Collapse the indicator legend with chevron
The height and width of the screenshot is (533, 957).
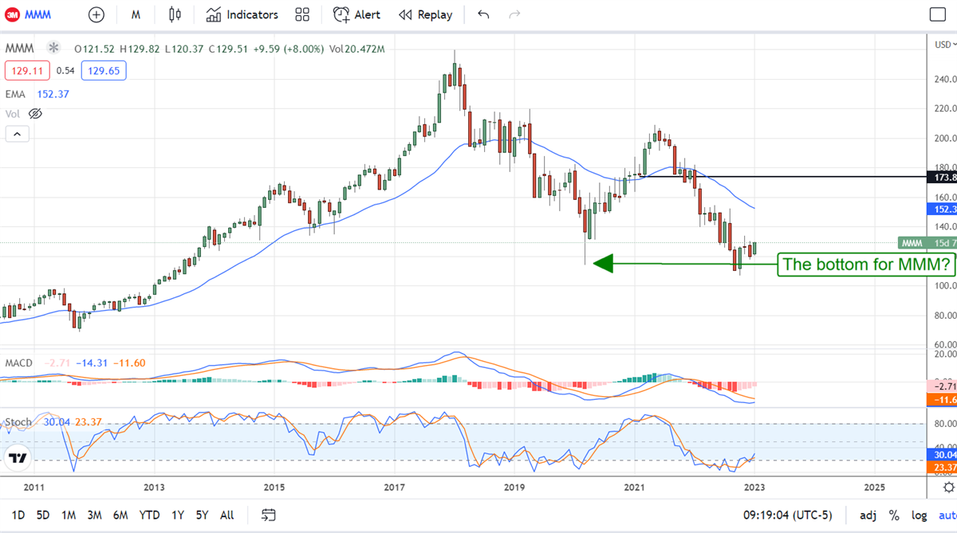pos(17,134)
